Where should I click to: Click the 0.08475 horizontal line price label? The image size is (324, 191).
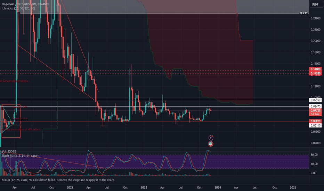point(315,106)
